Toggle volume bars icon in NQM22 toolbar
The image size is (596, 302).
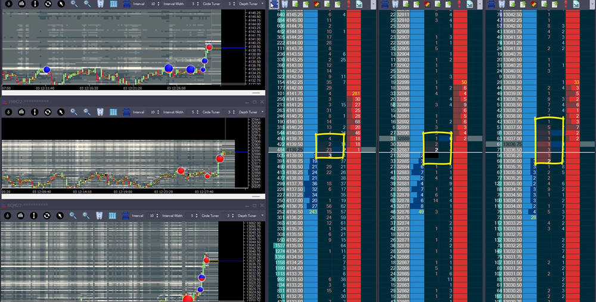tap(21, 215)
